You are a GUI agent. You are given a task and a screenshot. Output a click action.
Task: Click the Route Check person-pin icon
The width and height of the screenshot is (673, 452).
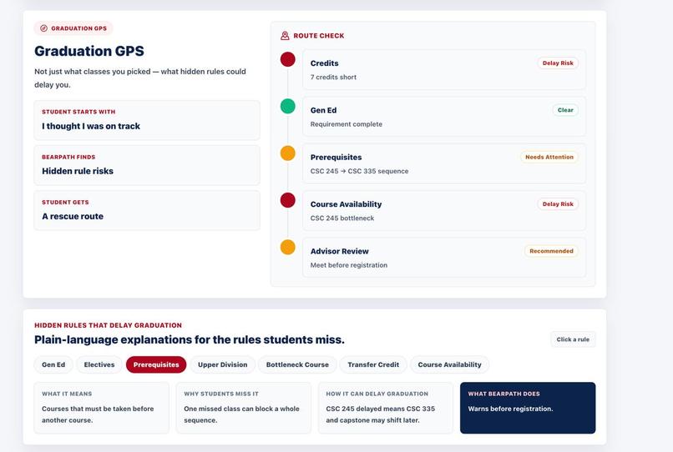pyautogui.click(x=285, y=36)
